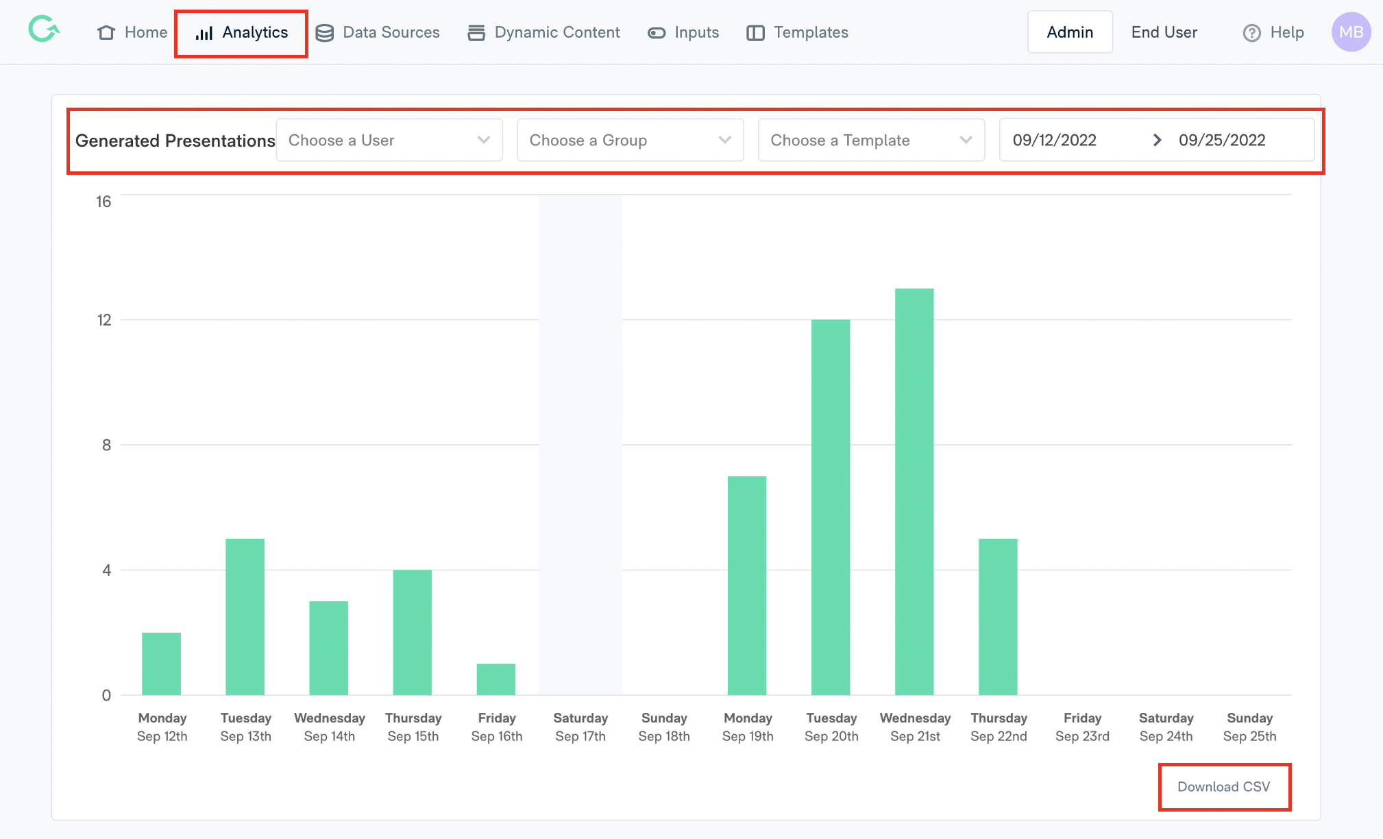Edit the end date 09/25/2022

coord(1221,141)
